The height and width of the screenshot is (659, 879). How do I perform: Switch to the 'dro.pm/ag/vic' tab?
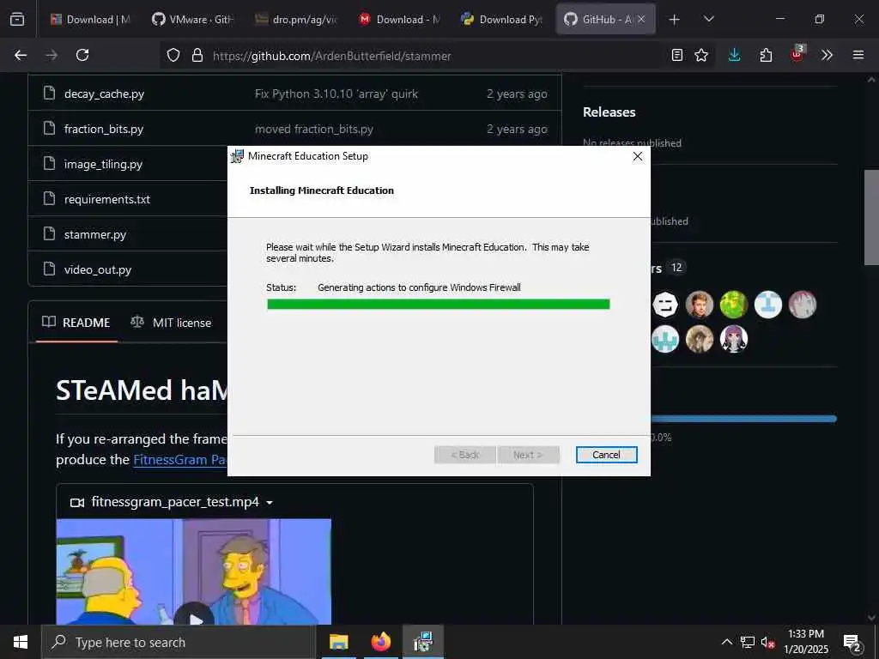[296, 19]
